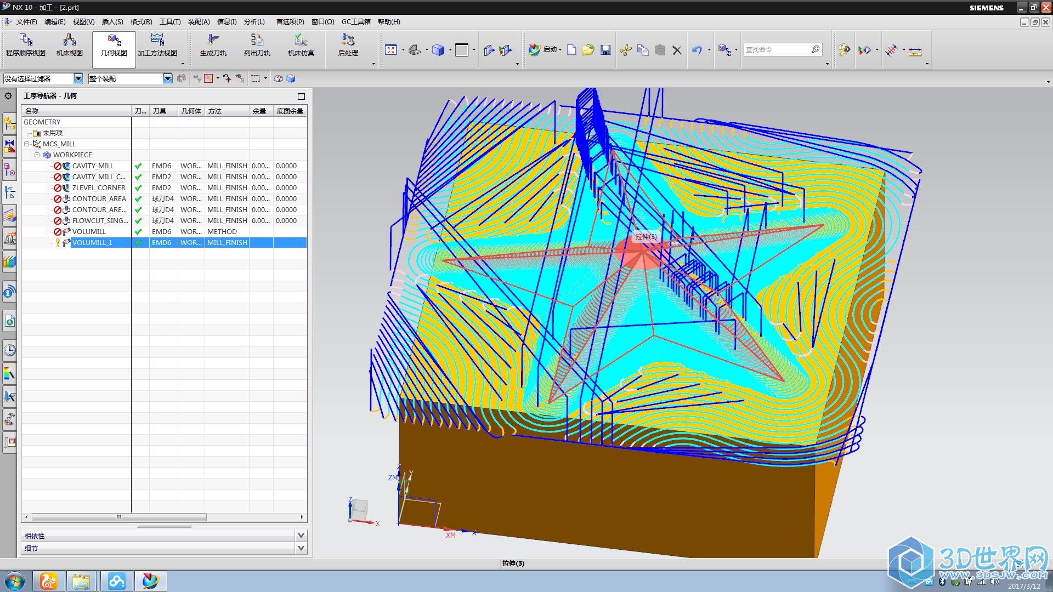Click the 方法 column header
The width and height of the screenshot is (1053, 592).
coord(227,111)
